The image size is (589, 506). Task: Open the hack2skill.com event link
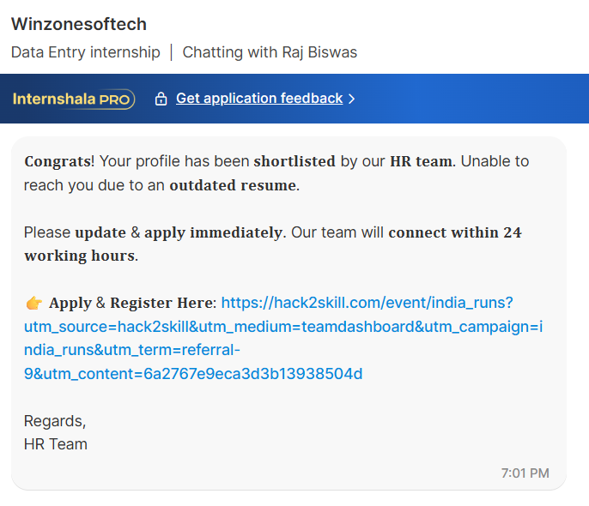[x=367, y=303]
